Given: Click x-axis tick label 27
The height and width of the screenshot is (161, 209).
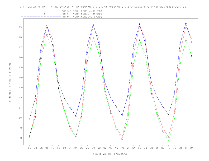Looking at the screenshot, I should point(82,148).
